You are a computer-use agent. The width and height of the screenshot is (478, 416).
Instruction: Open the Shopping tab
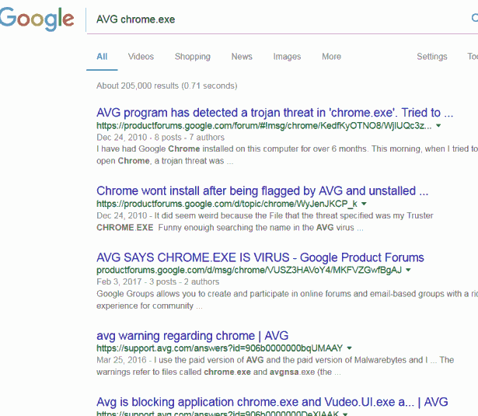click(x=193, y=57)
